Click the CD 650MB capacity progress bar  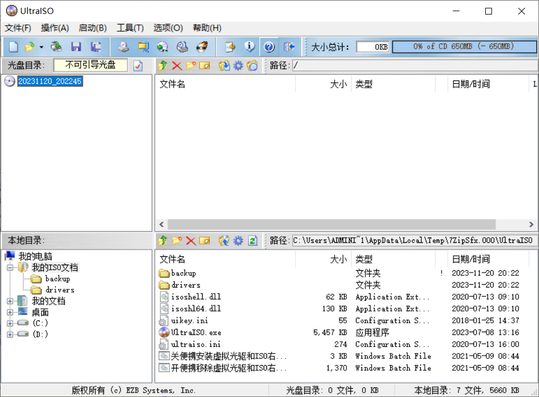[463, 47]
